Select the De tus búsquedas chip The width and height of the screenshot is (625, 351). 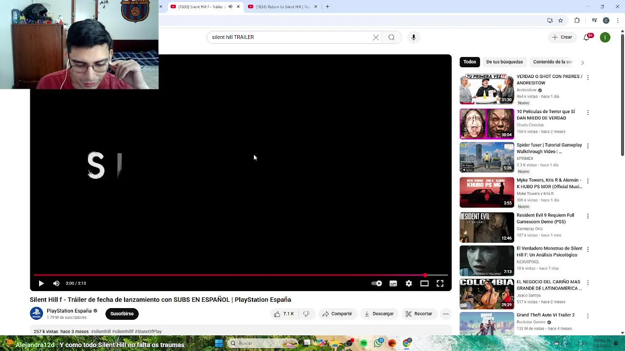tap(504, 62)
